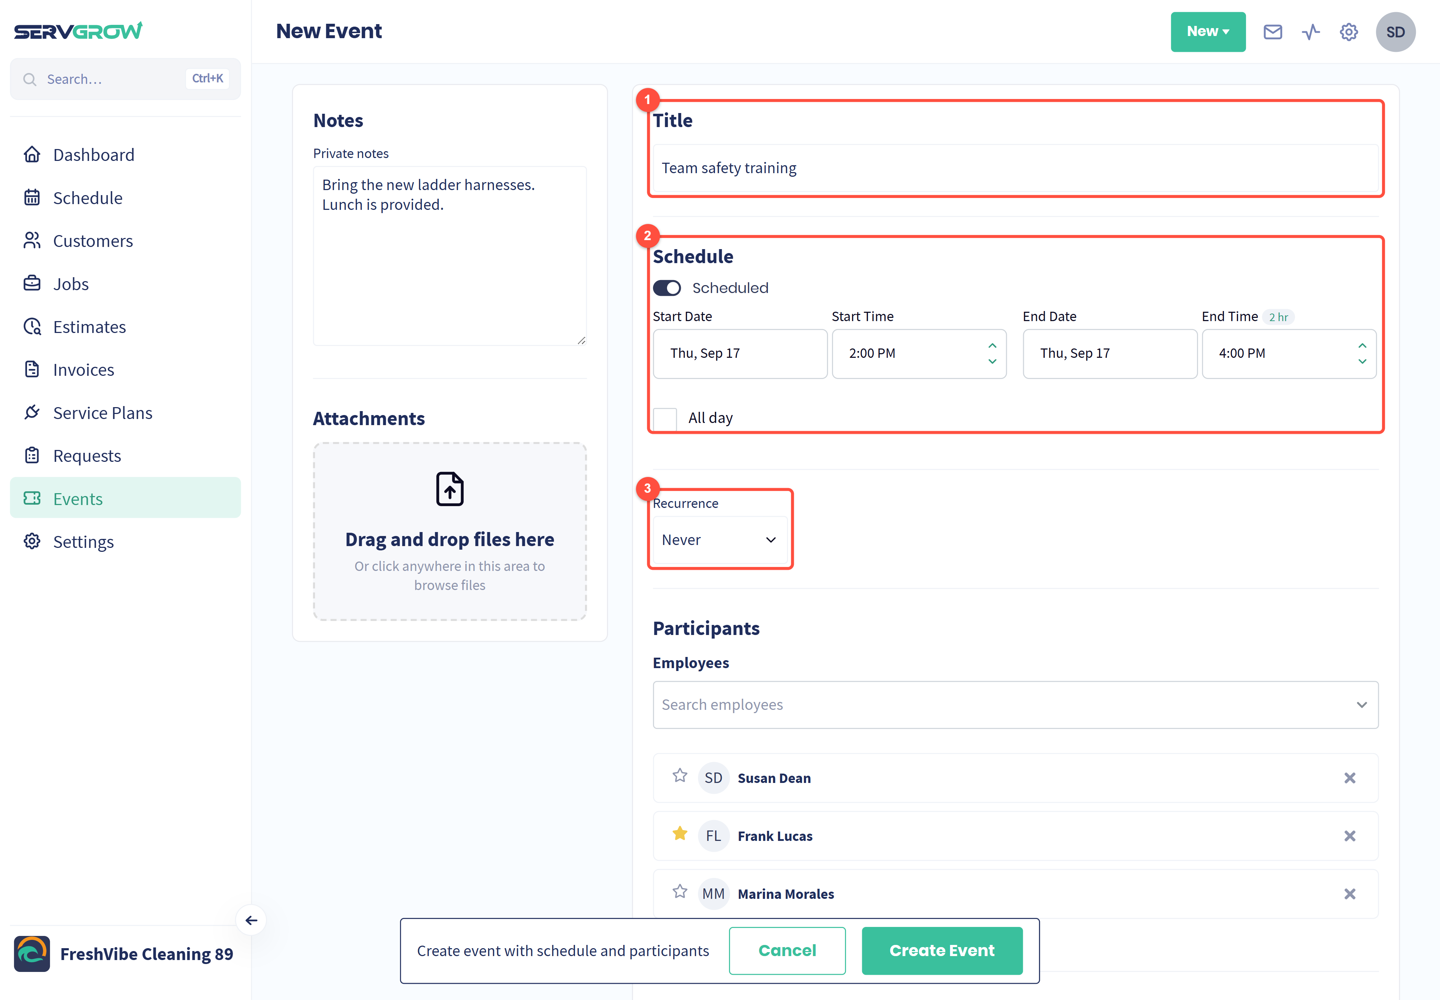Remove Susan Dean from participants

[x=1349, y=778]
